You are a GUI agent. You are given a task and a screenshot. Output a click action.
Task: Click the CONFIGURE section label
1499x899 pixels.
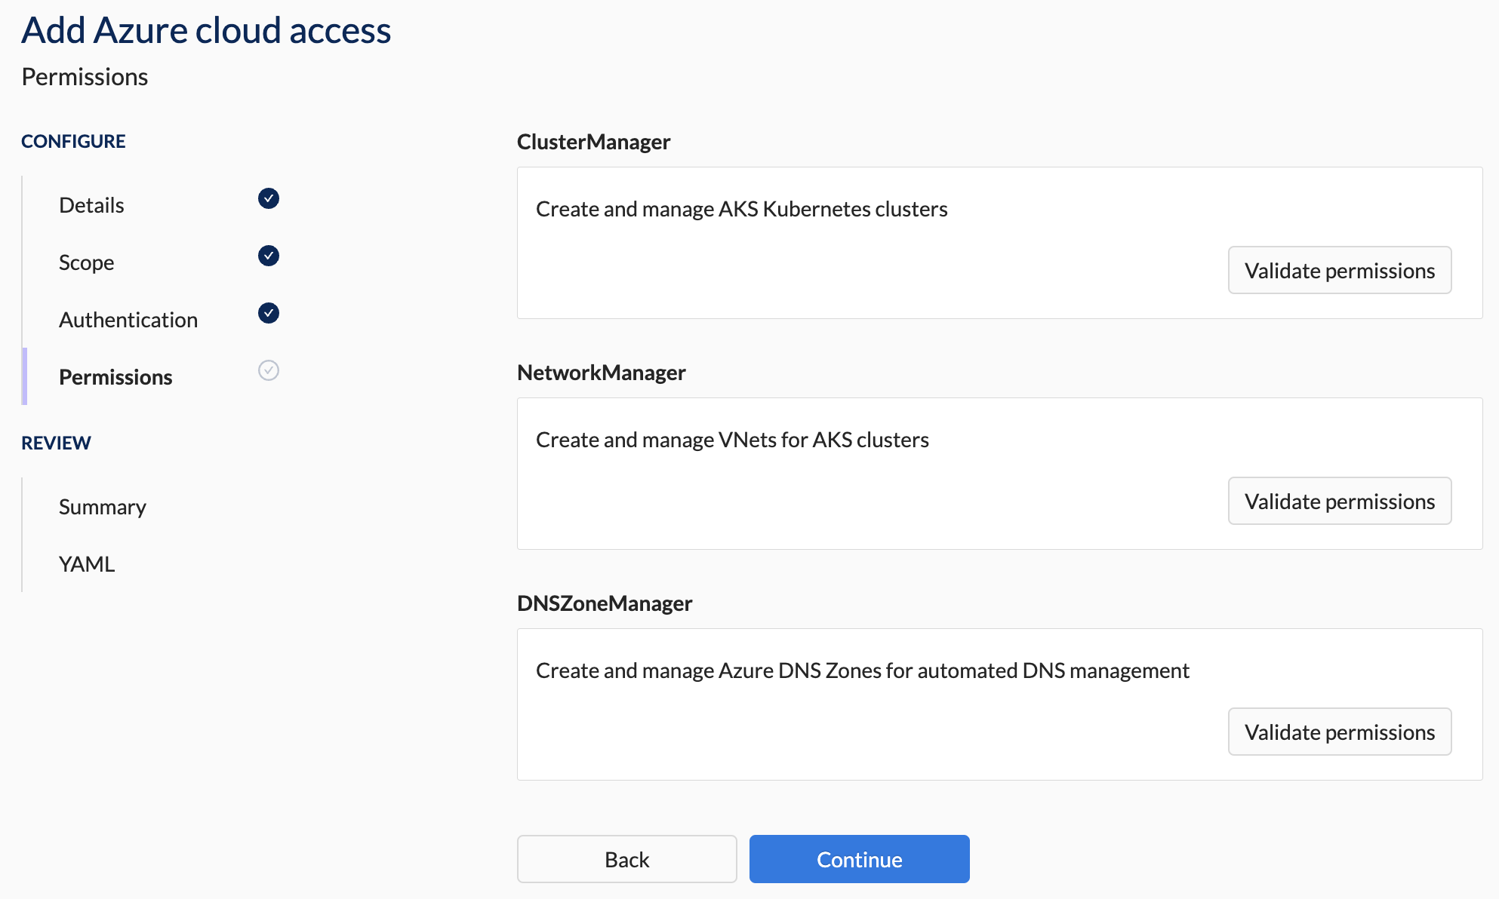[73, 141]
